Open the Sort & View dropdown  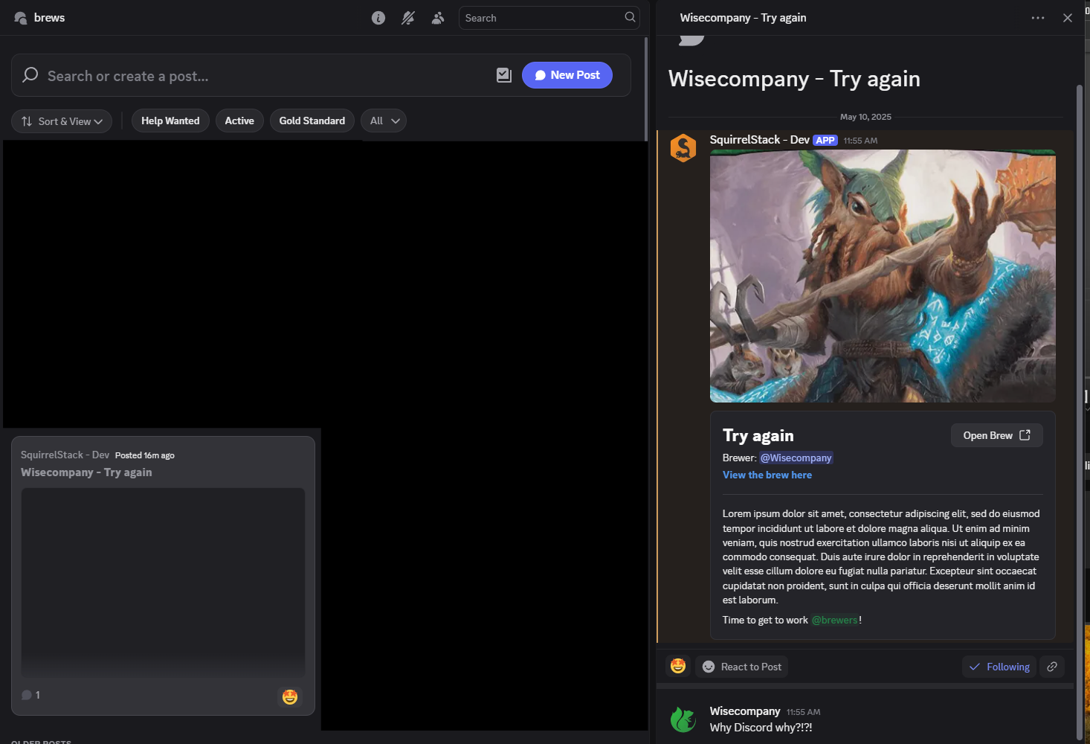tap(62, 121)
